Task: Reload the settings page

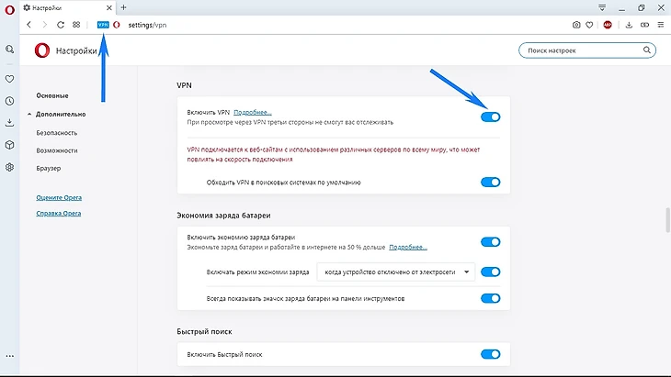Action: click(x=61, y=25)
